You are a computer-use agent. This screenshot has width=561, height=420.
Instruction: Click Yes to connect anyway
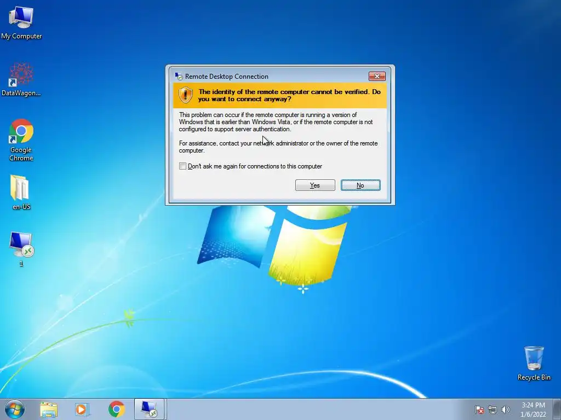pyautogui.click(x=315, y=185)
